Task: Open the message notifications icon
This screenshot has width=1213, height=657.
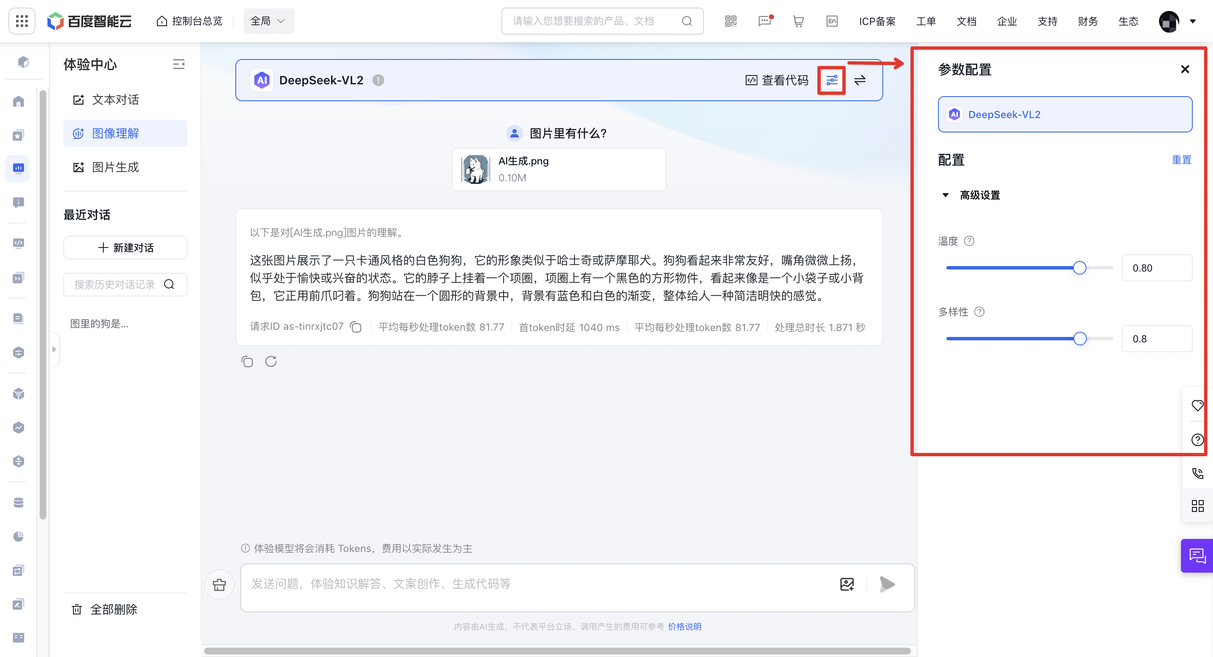Action: coord(765,21)
